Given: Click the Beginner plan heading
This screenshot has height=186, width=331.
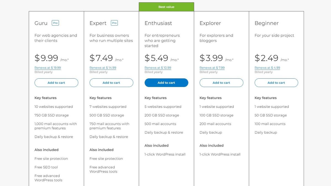Looking at the screenshot, I should (x=266, y=23).
